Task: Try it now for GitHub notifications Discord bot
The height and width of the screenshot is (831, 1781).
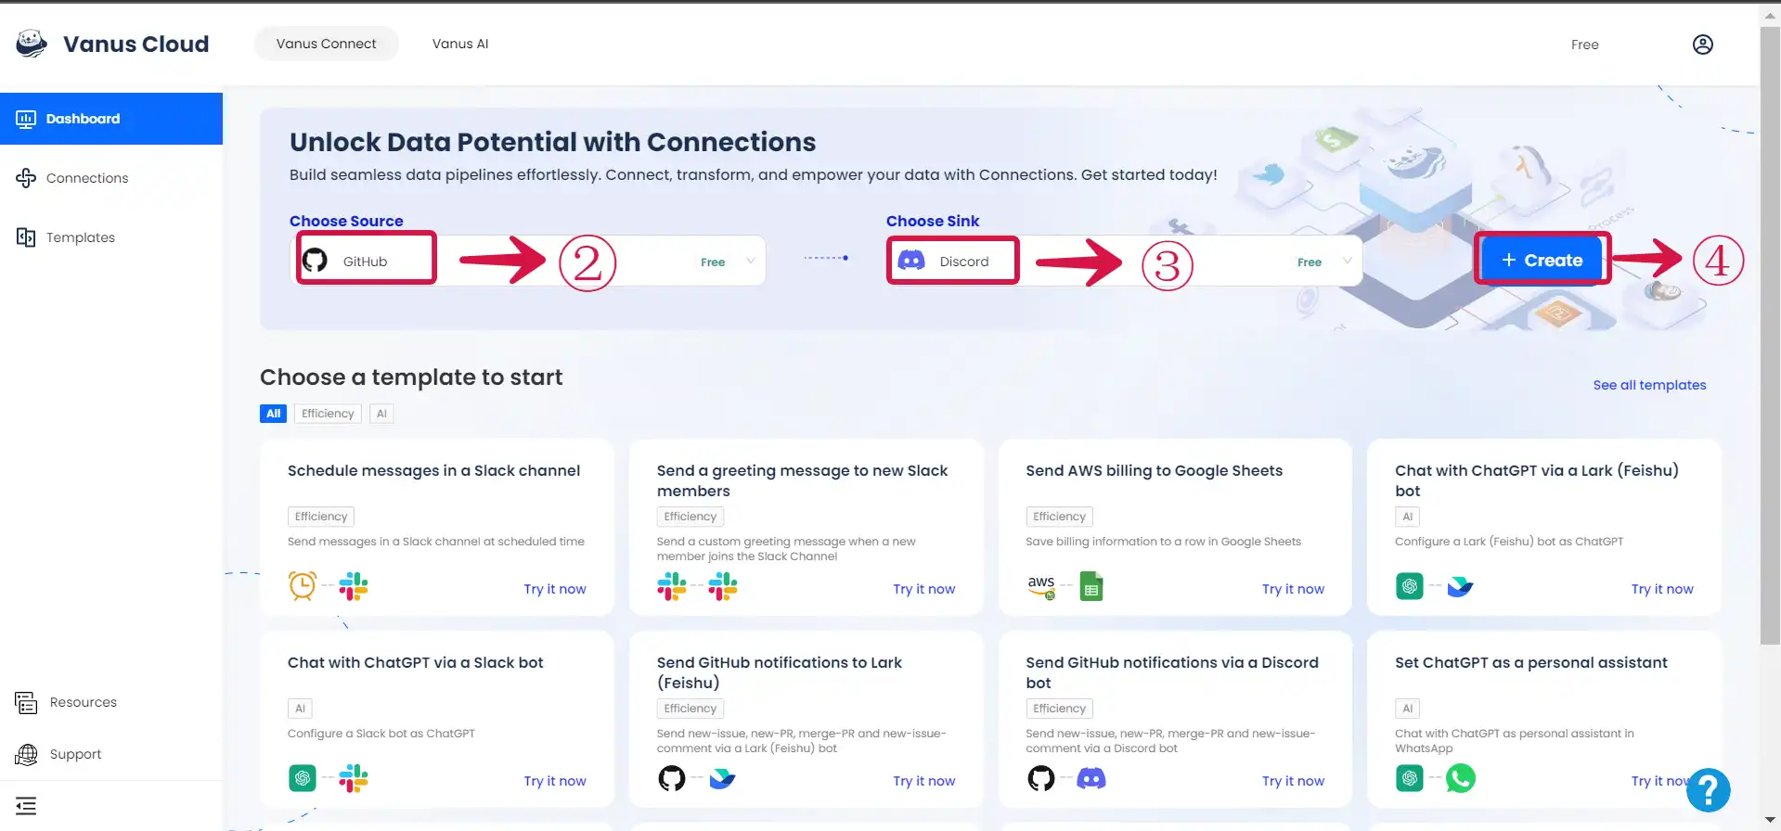Action: [x=1293, y=781]
